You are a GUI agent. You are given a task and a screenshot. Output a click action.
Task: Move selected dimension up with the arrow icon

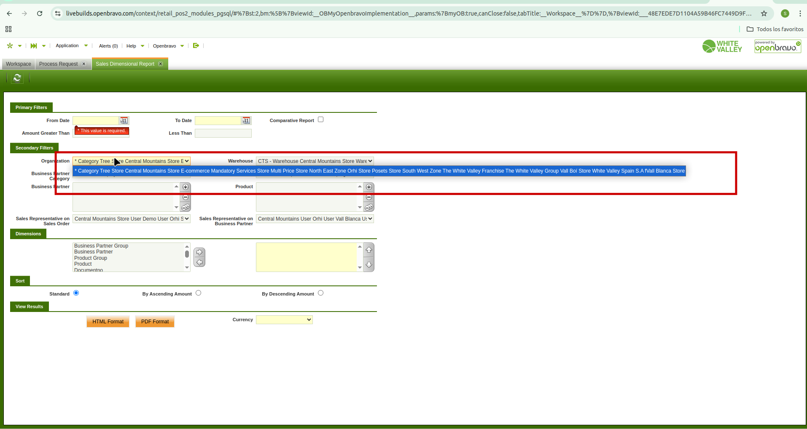pyautogui.click(x=369, y=250)
